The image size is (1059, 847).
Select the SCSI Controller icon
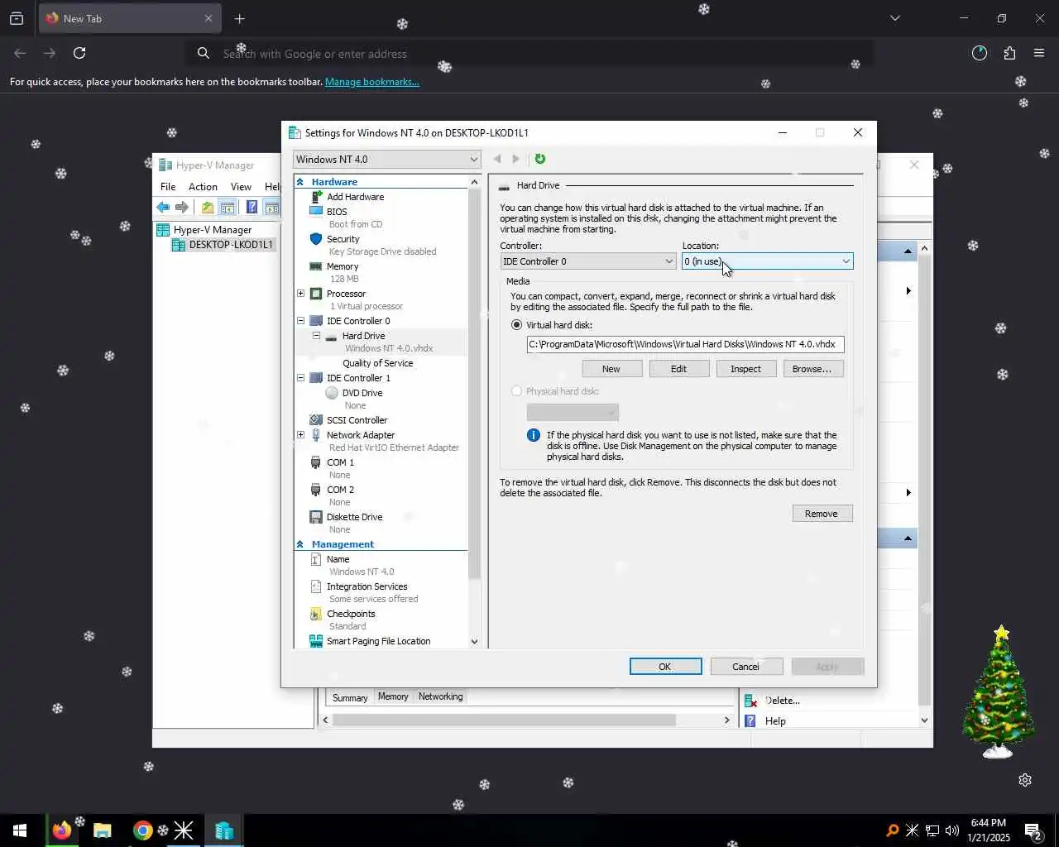click(x=315, y=420)
